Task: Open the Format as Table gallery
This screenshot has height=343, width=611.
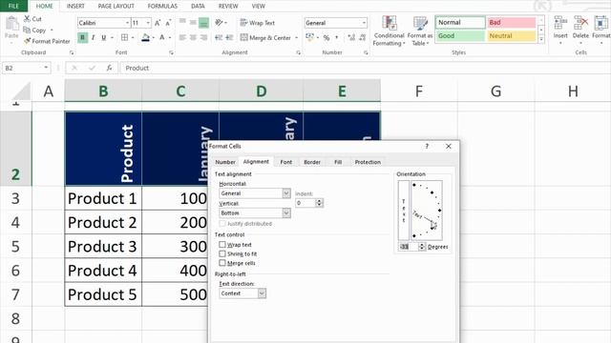Action: pos(420,31)
